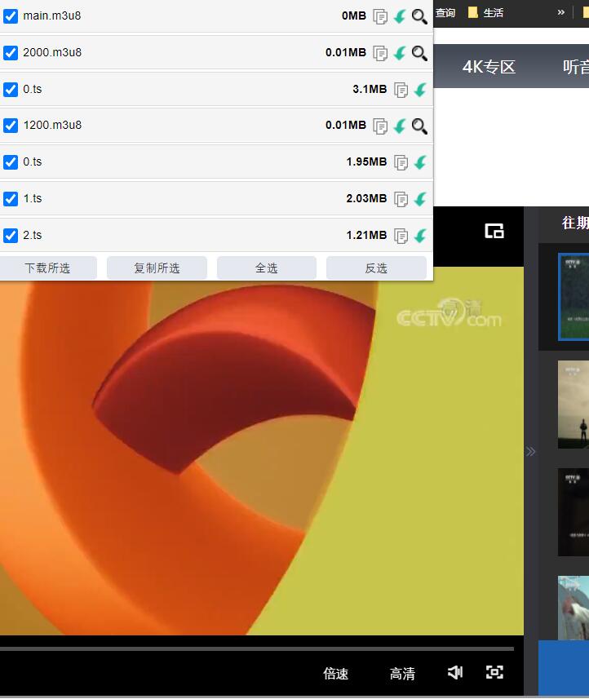The height and width of the screenshot is (699, 589).
Task: Click copy icon for main.m3u8
Action: tap(380, 16)
